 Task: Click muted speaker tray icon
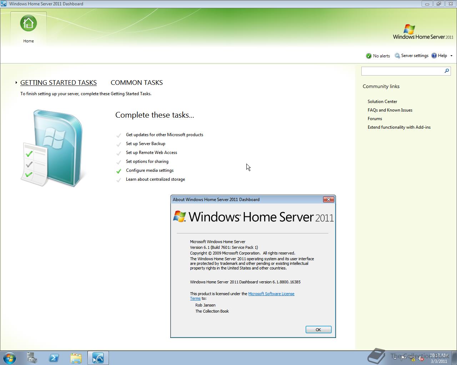tap(421, 359)
